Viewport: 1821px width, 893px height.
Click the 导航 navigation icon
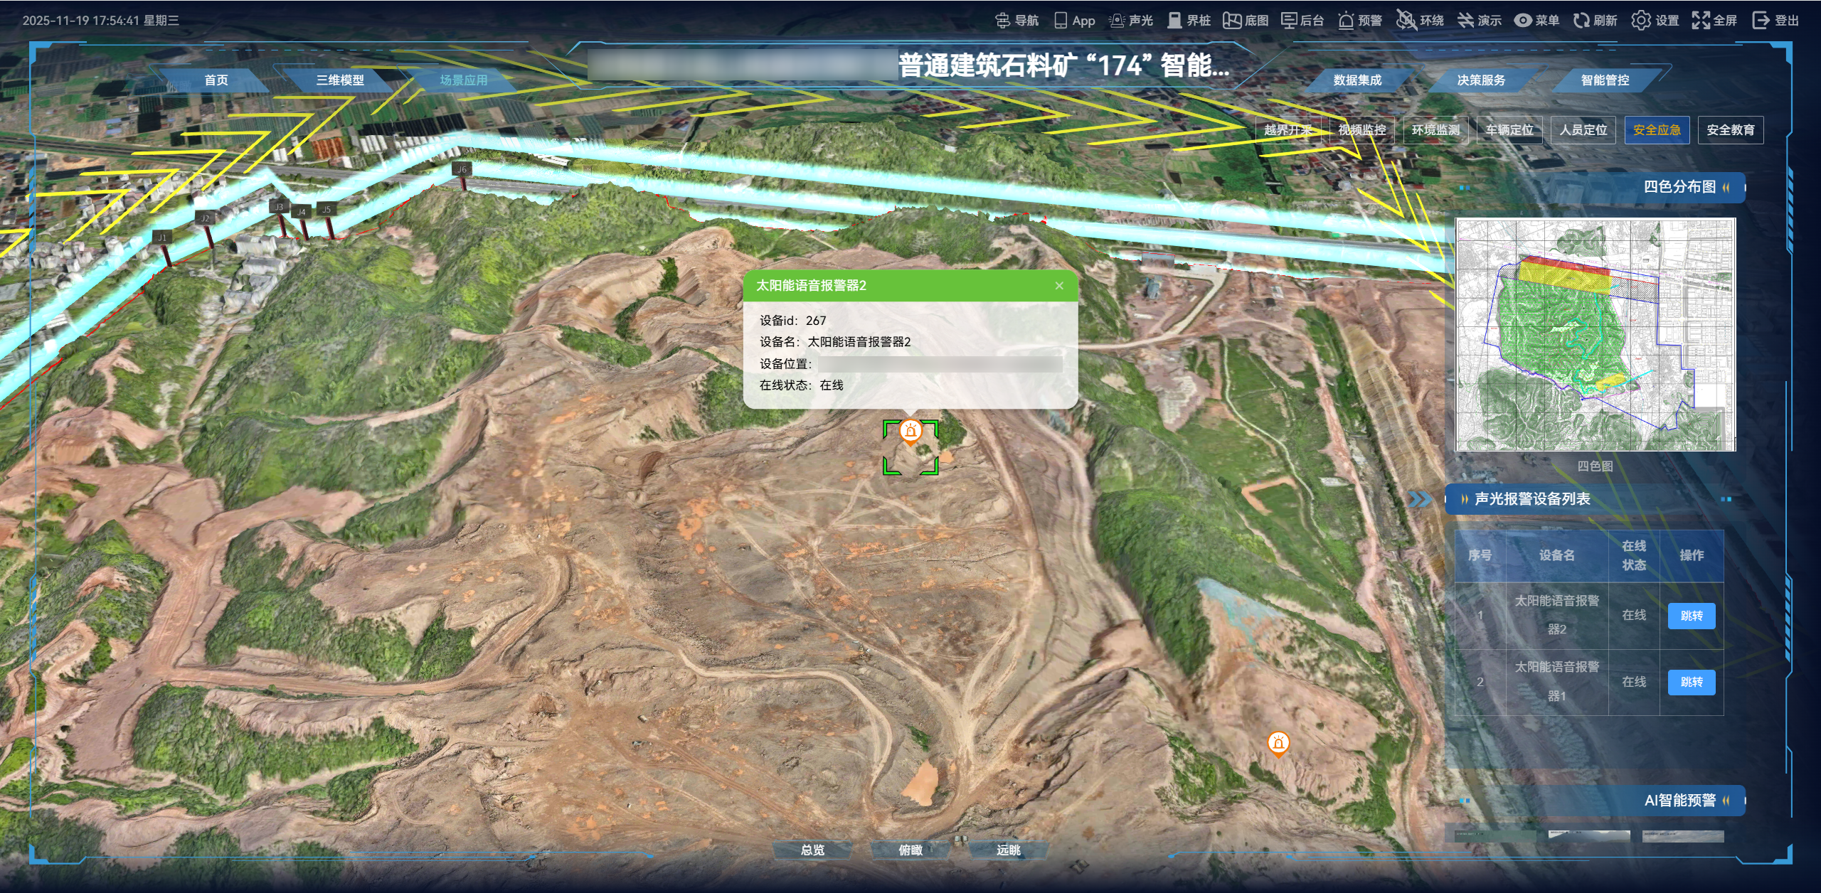coord(1003,21)
